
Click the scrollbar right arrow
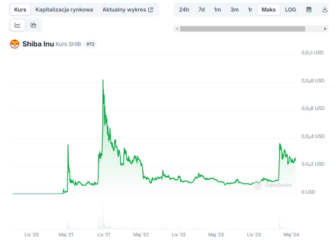pyautogui.click(x=325, y=29)
